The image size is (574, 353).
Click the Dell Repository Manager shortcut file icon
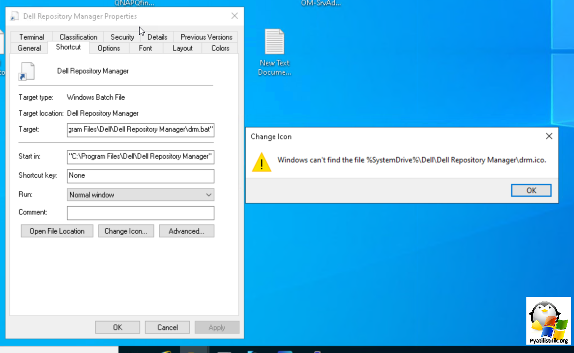[x=27, y=71]
